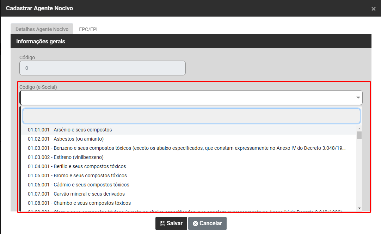Choose 01.08.001 - Chumbo e seus compostos tóxicos

pos(189,203)
